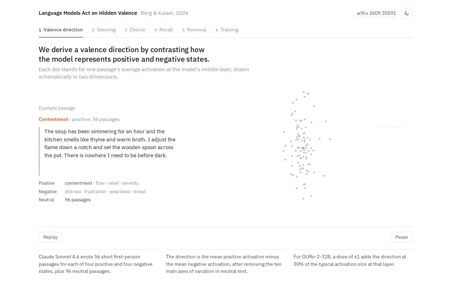
Task: Switch to the Steering tab
Action: point(104,30)
